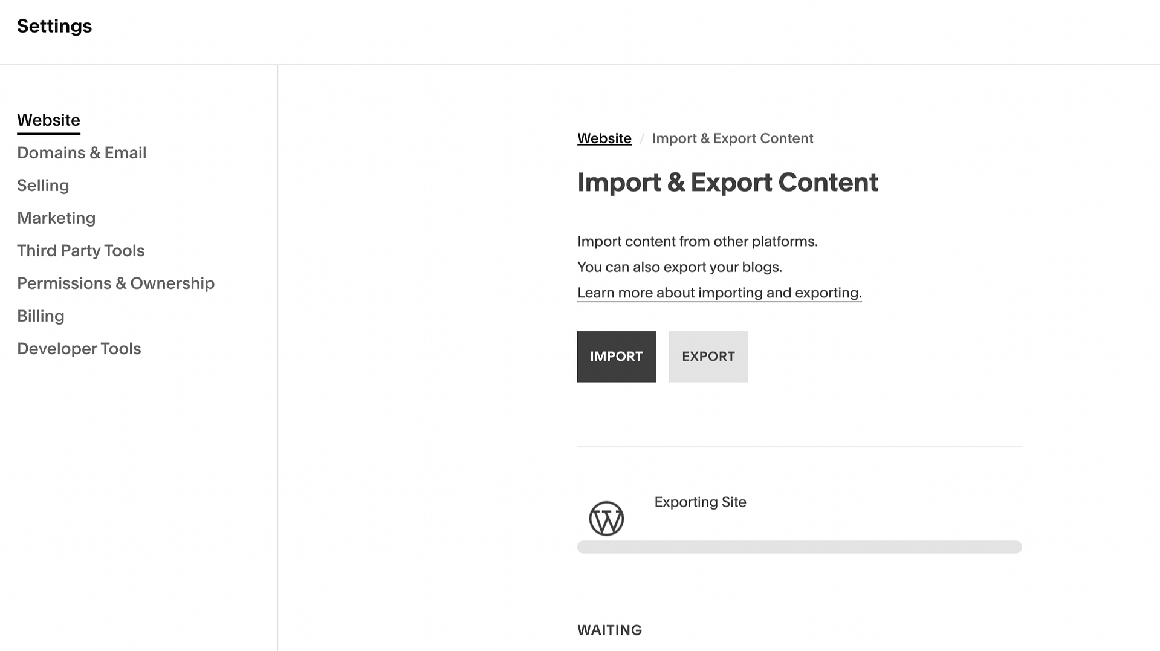This screenshot has width=1160, height=651.
Task: Open Domains & Email settings
Action: 82,152
